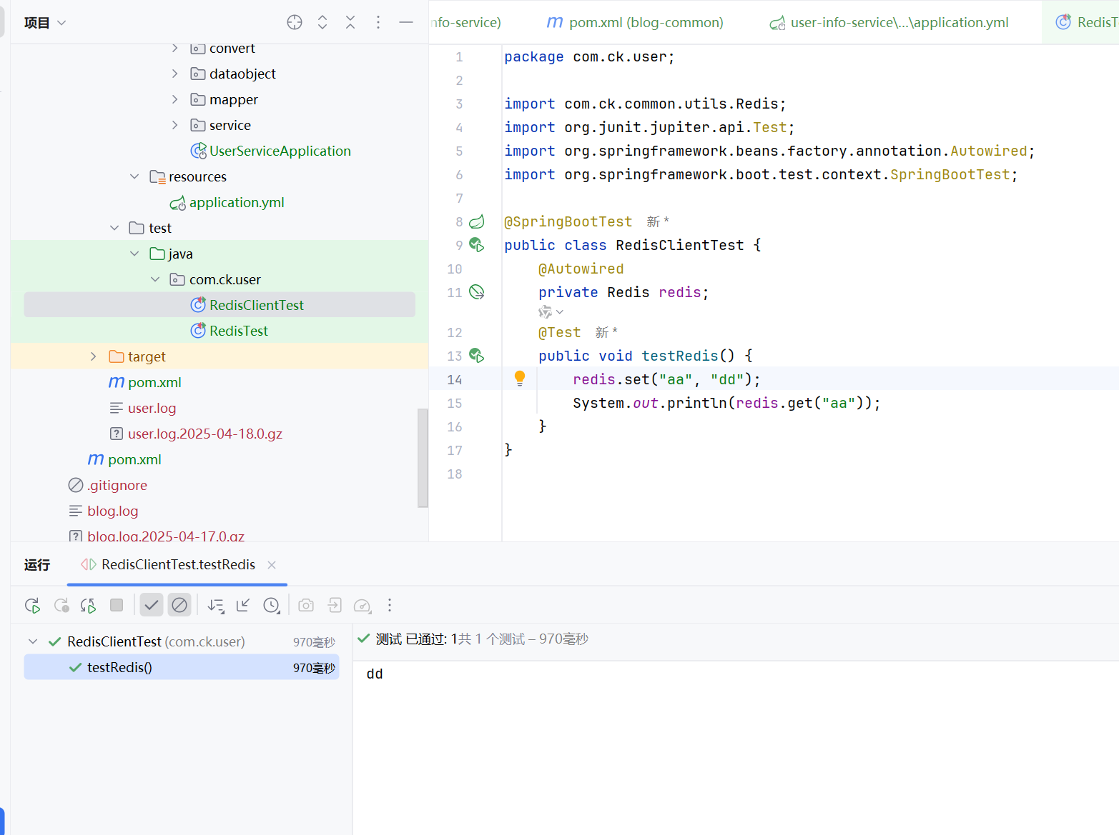This screenshot has width=1119, height=835.
Task: Click line 14 redis.set code
Action: pos(666,379)
